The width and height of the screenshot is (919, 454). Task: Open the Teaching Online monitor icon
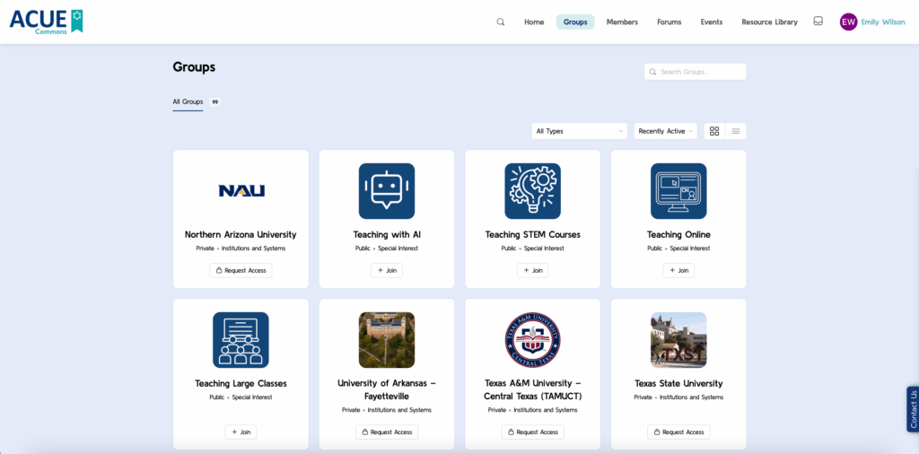(x=678, y=191)
